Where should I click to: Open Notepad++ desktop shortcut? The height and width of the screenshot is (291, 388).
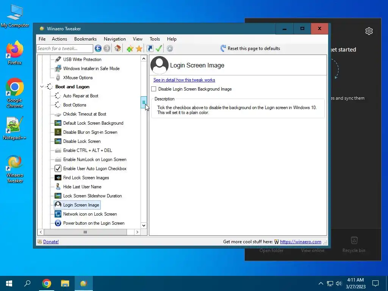point(15,128)
